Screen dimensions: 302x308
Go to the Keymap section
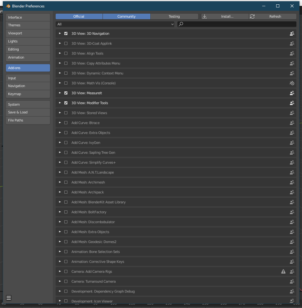(x=28, y=94)
